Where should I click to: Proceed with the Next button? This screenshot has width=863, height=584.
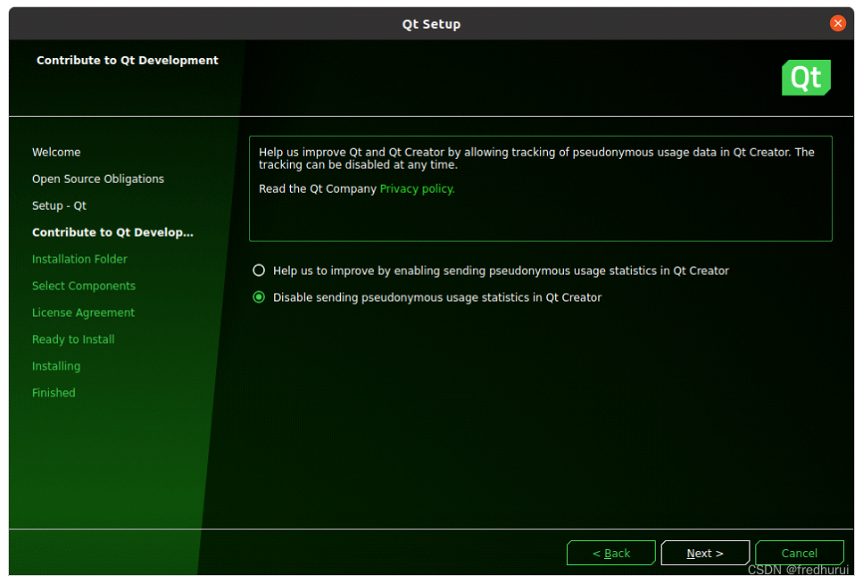pos(705,553)
